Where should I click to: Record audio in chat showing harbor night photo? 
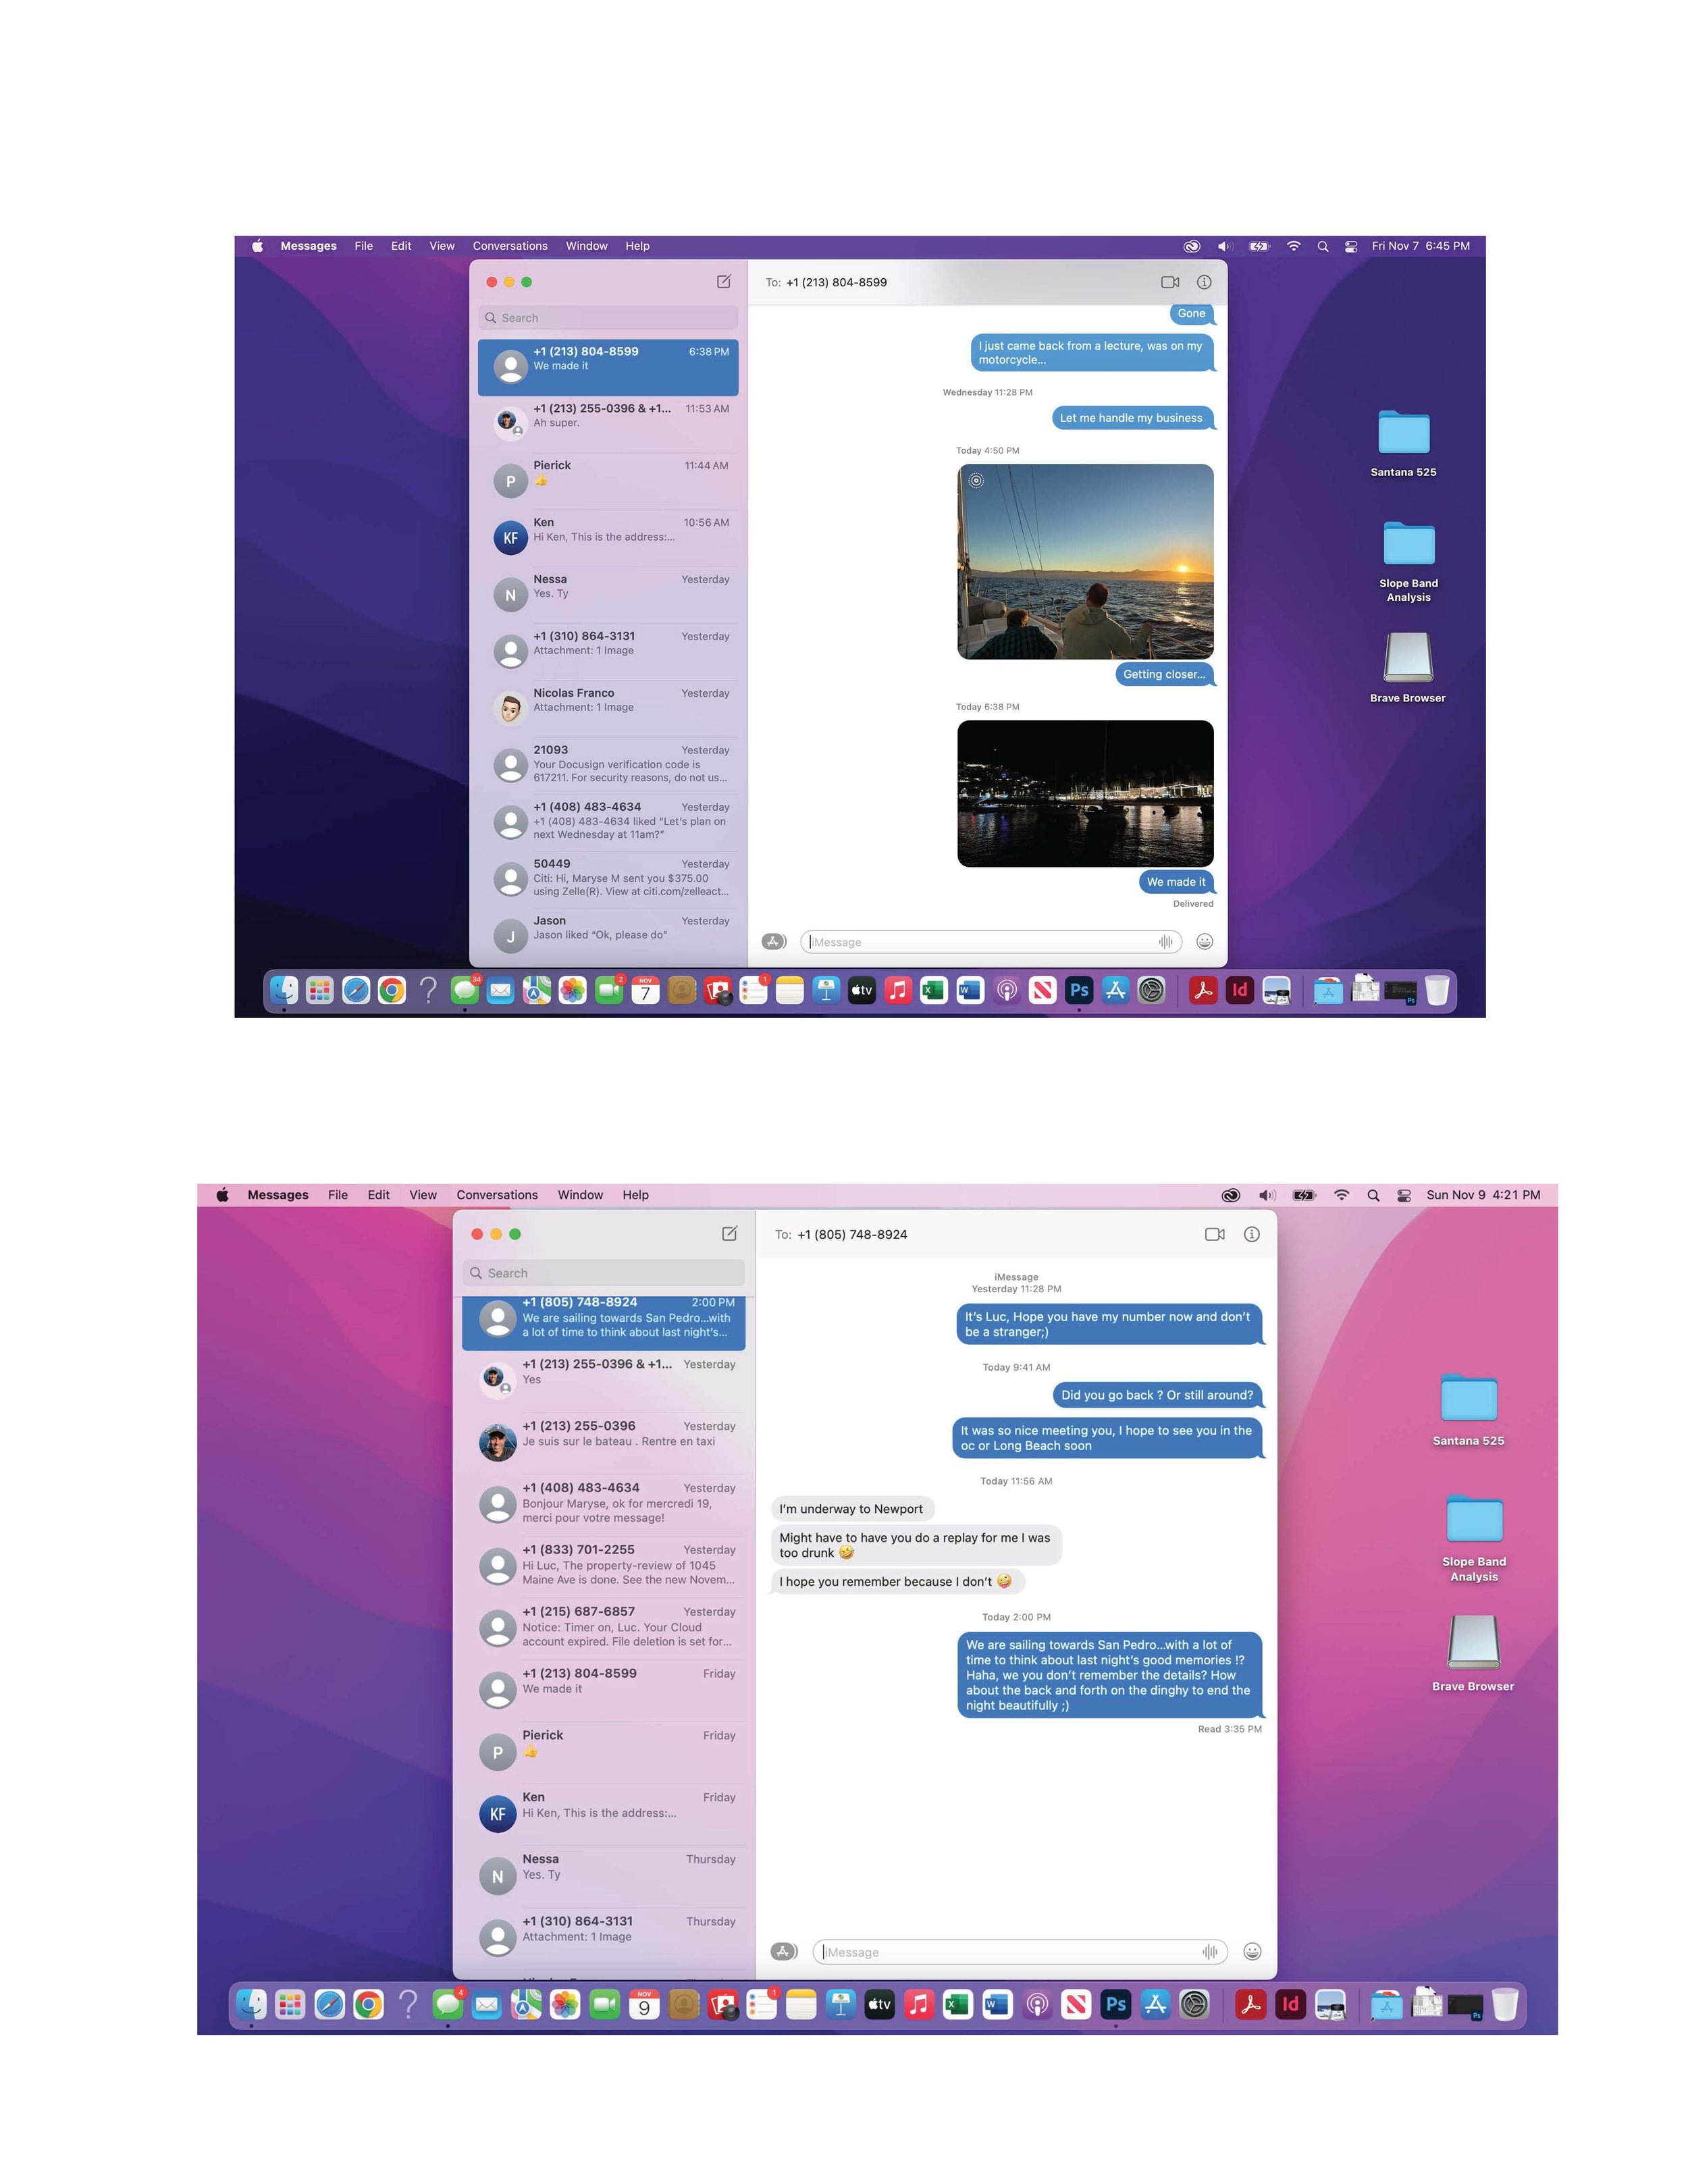(1165, 942)
